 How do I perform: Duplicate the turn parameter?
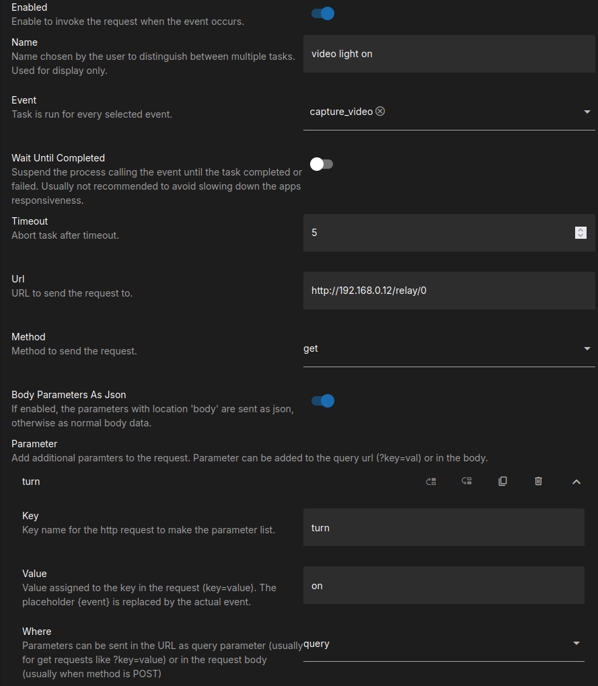click(502, 482)
